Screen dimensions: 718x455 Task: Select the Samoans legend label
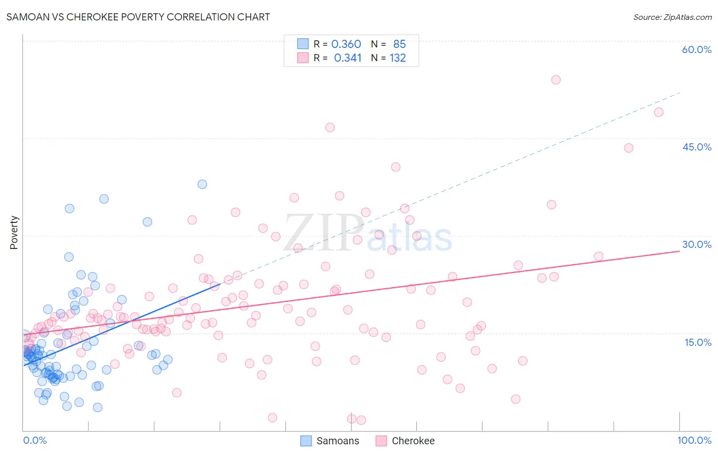tap(338, 441)
